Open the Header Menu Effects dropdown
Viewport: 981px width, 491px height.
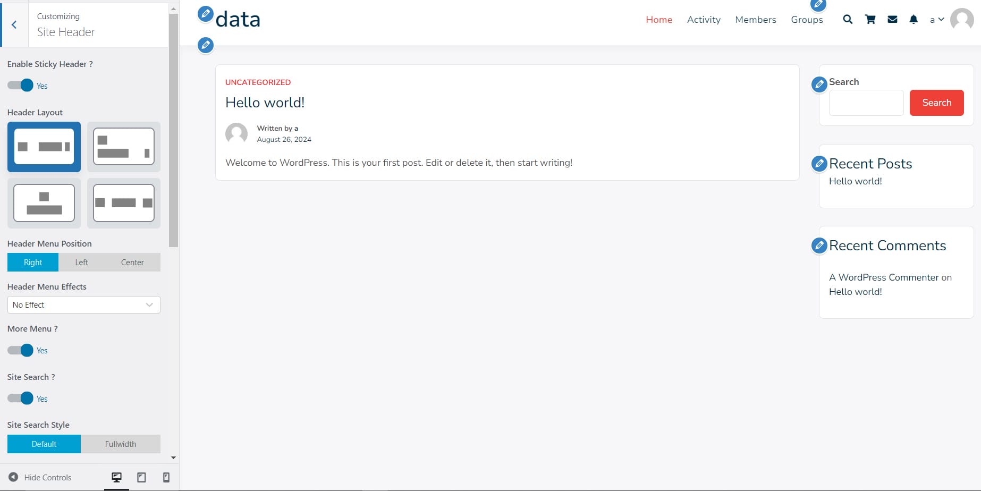[x=83, y=305]
